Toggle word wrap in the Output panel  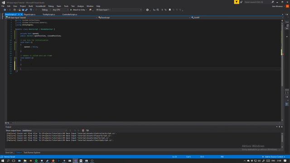coord(87,130)
